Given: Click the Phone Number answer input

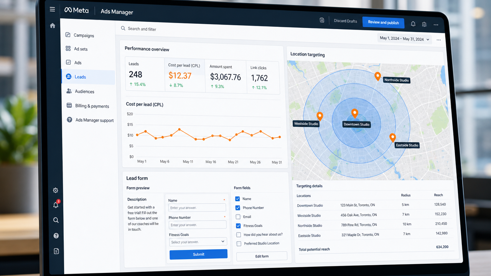Looking at the screenshot, I should click(x=198, y=225).
